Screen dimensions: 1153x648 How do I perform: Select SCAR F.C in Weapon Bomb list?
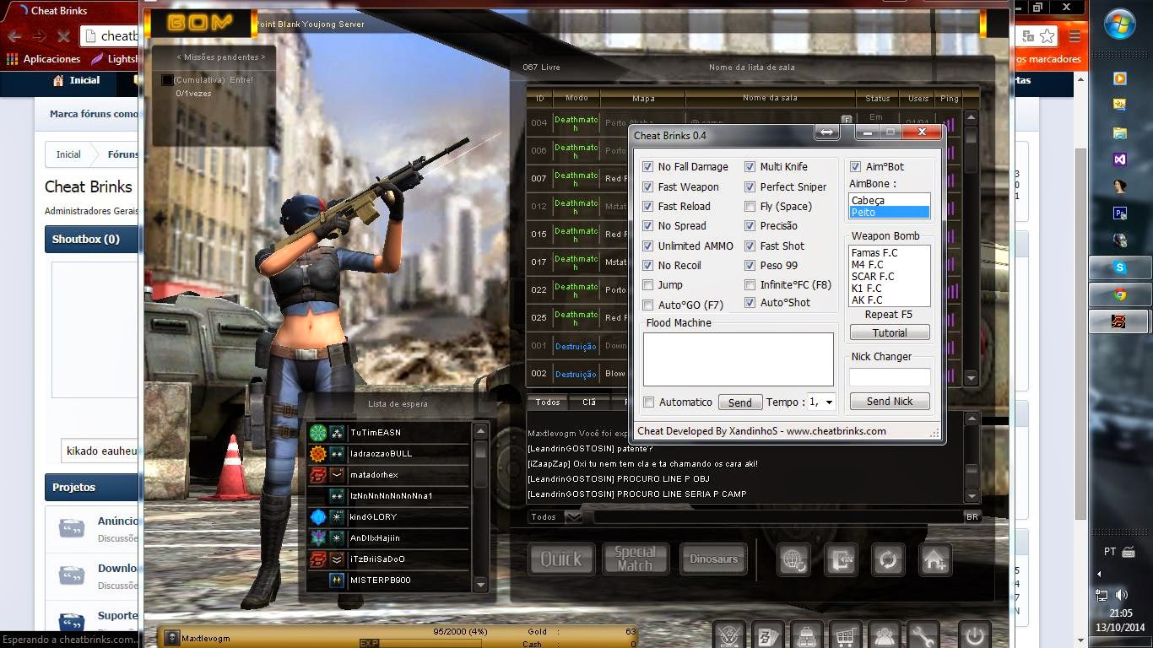tap(889, 276)
